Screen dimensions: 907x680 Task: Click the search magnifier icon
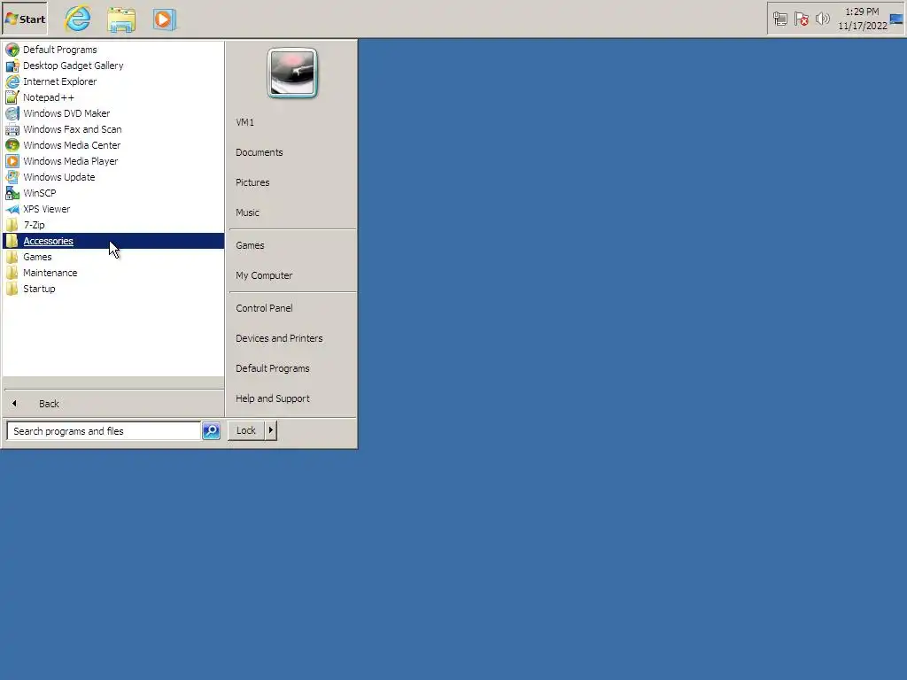211,431
